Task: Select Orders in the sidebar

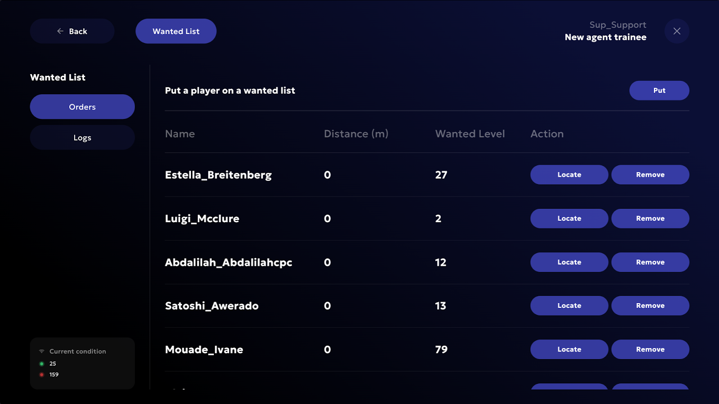Action: click(82, 107)
